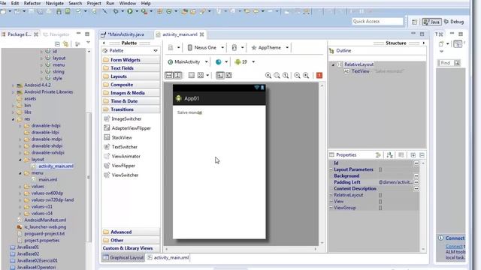Open the Advanced palette category
This screenshot has height=270, width=481.
[x=131, y=232]
